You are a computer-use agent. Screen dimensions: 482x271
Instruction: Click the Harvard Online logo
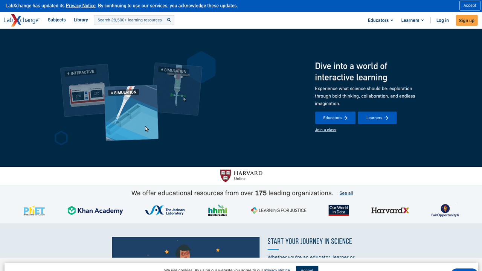241,176
